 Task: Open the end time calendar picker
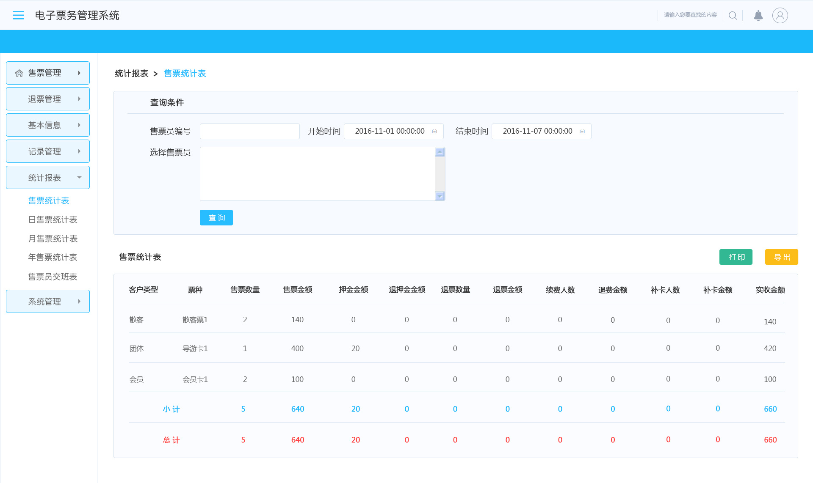tap(582, 131)
